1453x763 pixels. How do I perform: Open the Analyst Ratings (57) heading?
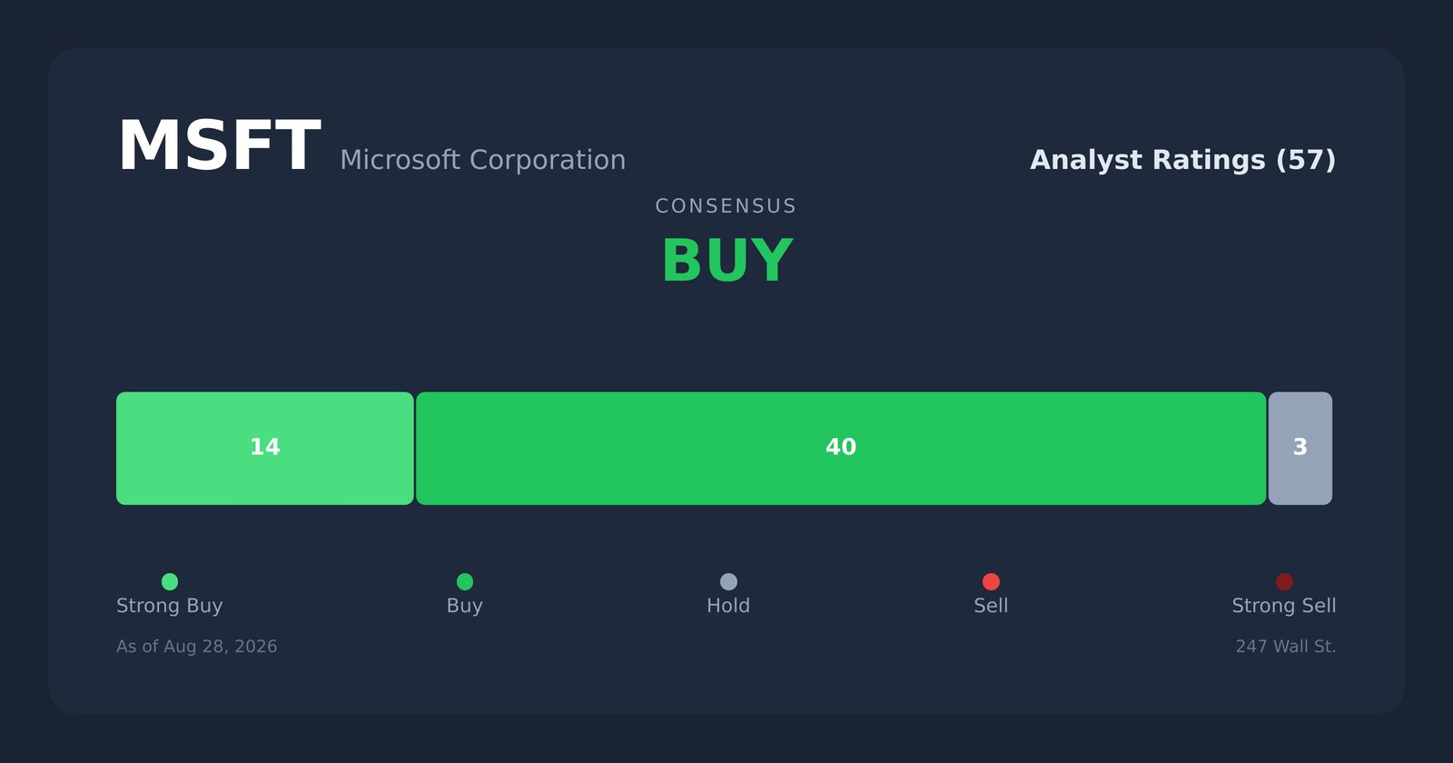click(x=1183, y=161)
